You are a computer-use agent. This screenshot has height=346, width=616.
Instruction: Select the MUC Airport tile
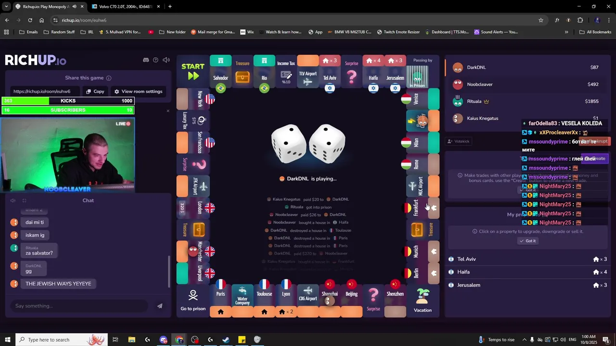[423, 186]
